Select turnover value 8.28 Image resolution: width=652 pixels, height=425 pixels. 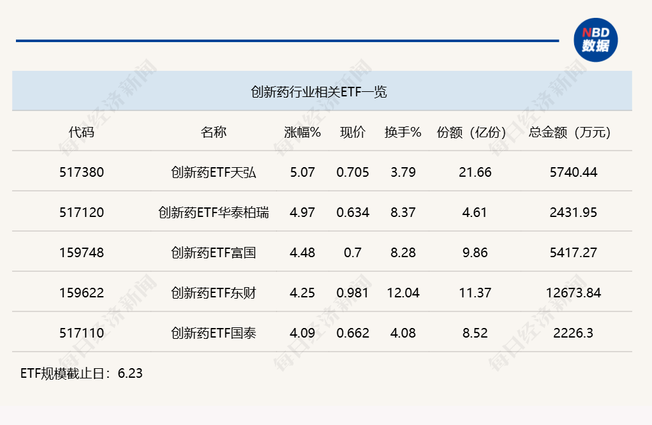[403, 253]
